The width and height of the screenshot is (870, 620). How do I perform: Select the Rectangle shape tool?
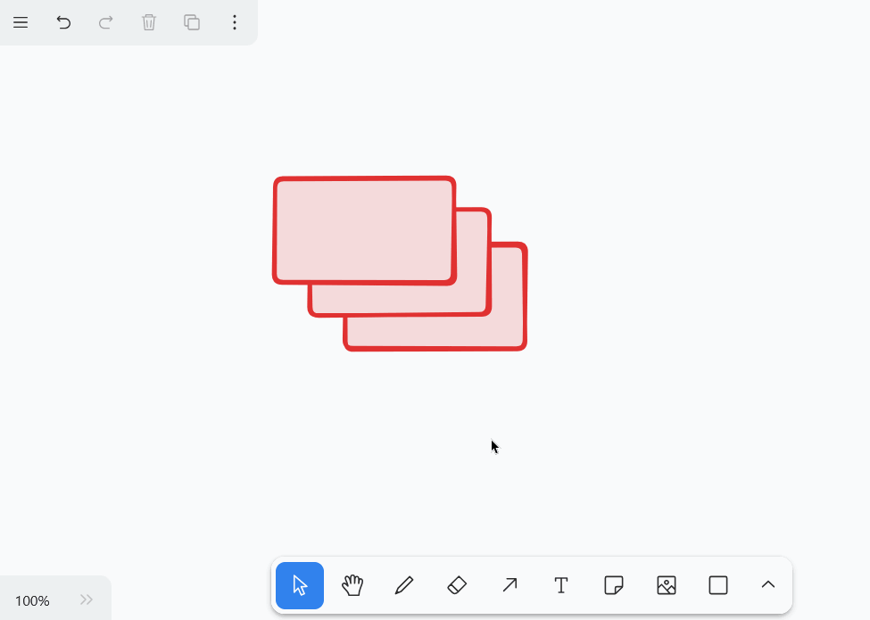coord(718,585)
